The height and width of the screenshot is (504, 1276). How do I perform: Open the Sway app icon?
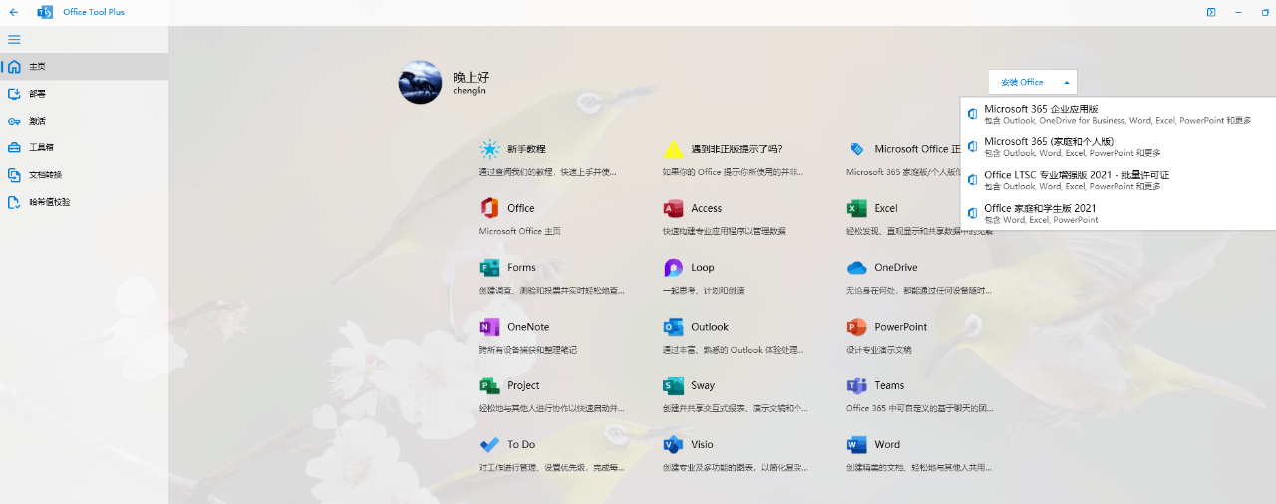(x=673, y=385)
